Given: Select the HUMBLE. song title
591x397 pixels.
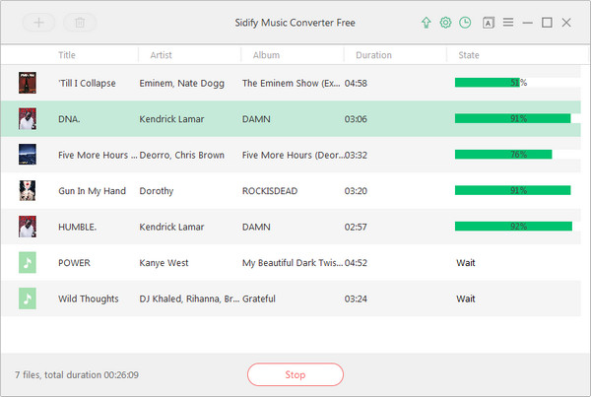Looking at the screenshot, I should 77,227.
